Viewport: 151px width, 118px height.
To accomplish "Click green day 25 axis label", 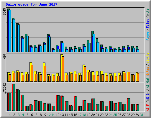I will (x=115, y=115).
